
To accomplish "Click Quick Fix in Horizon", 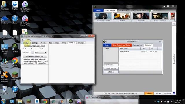I will coord(153,11).
